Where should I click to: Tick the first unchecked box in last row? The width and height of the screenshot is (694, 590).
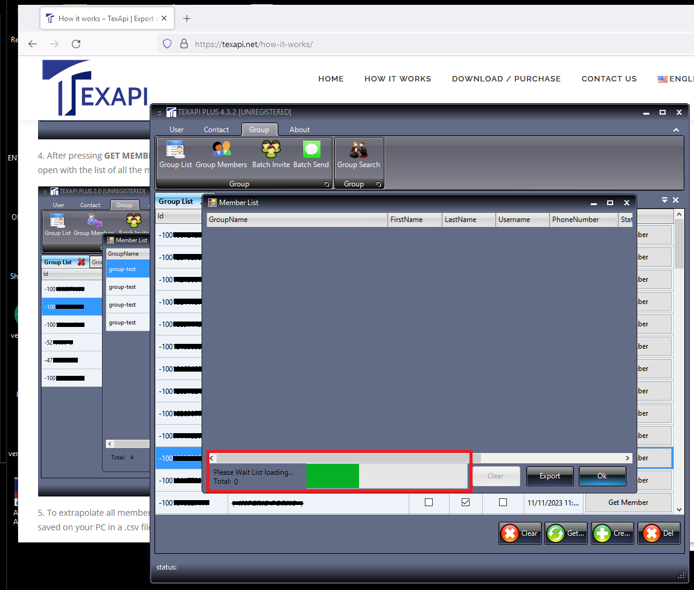pyautogui.click(x=428, y=503)
